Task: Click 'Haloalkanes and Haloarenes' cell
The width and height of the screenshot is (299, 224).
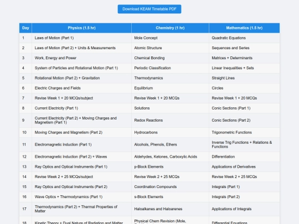Action: pyautogui.click(x=170, y=209)
